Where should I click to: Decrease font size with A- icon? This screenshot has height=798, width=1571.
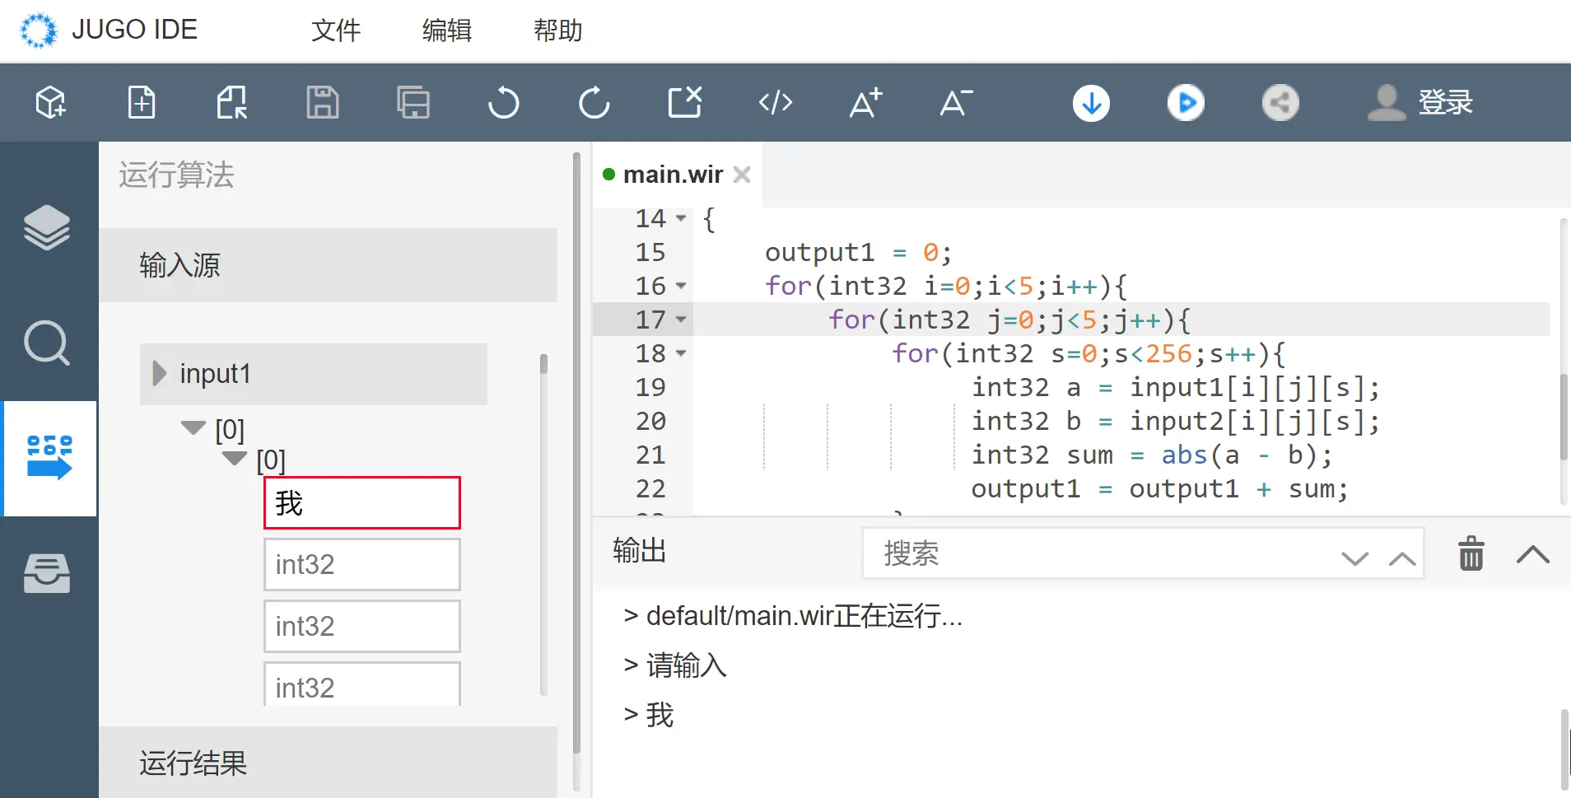click(957, 103)
